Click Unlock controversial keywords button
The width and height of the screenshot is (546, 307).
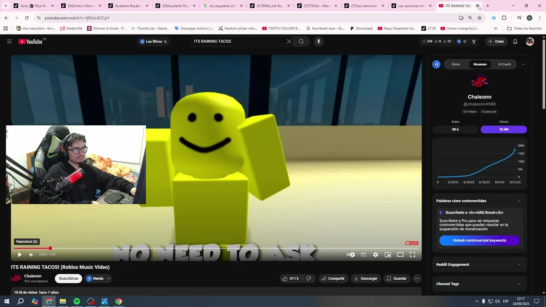coord(479,240)
